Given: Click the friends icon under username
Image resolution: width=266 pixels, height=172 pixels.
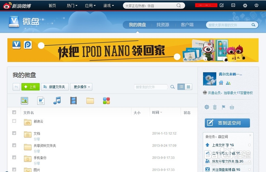Looking at the screenshot, I should (228, 83).
